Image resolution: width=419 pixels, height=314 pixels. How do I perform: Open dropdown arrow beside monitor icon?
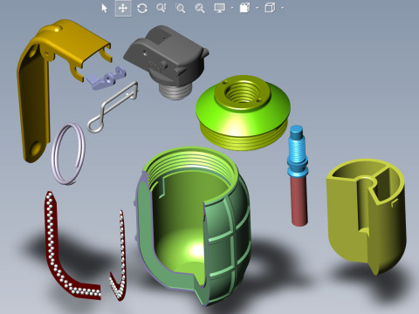[x=232, y=8]
